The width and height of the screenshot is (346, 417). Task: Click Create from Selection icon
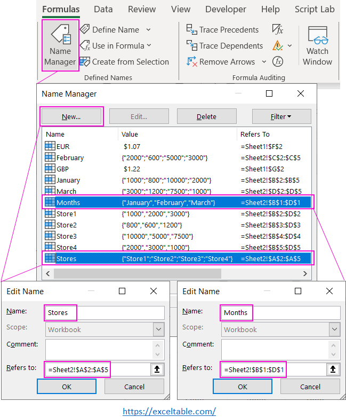pyautogui.click(x=84, y=62)
